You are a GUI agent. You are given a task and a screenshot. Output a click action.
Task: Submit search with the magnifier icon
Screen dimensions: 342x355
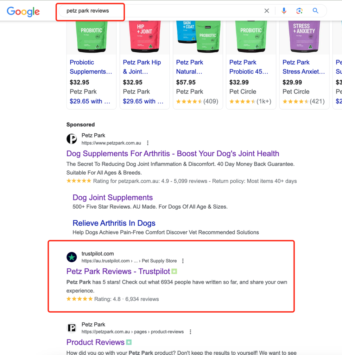(315, 11)
